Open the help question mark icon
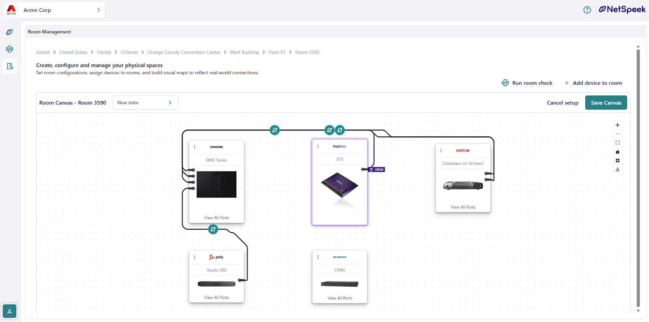649x322 pixels. click(x=587, y=10)
